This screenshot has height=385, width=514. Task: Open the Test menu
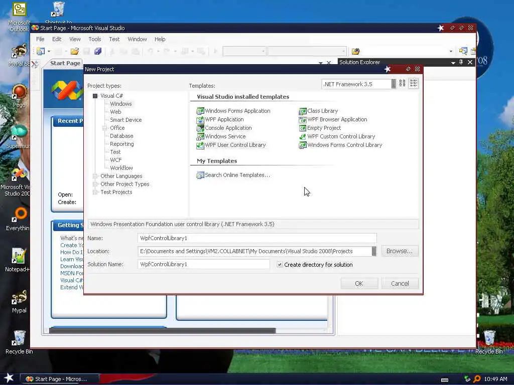click(114, 39)
